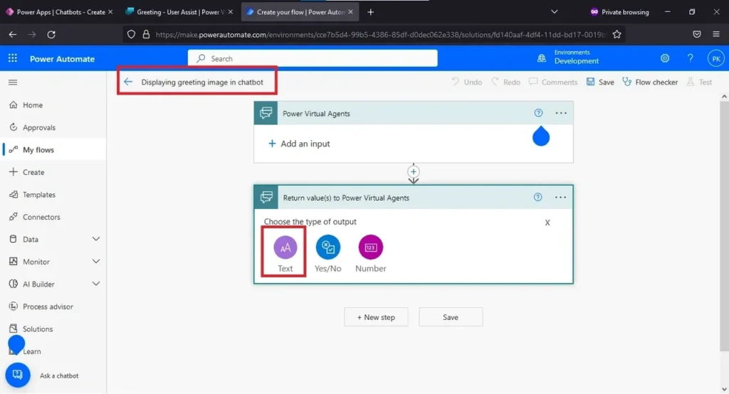
Task: Open help for Power Virtual Agents trigger
Action: (538, 113)
